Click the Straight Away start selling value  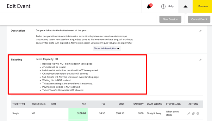point(154,113)
